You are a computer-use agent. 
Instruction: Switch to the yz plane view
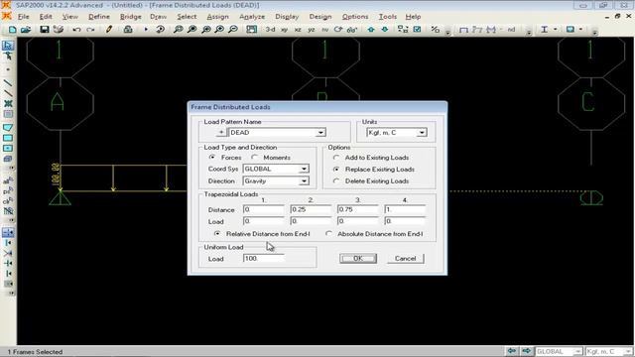click(311, 30)
